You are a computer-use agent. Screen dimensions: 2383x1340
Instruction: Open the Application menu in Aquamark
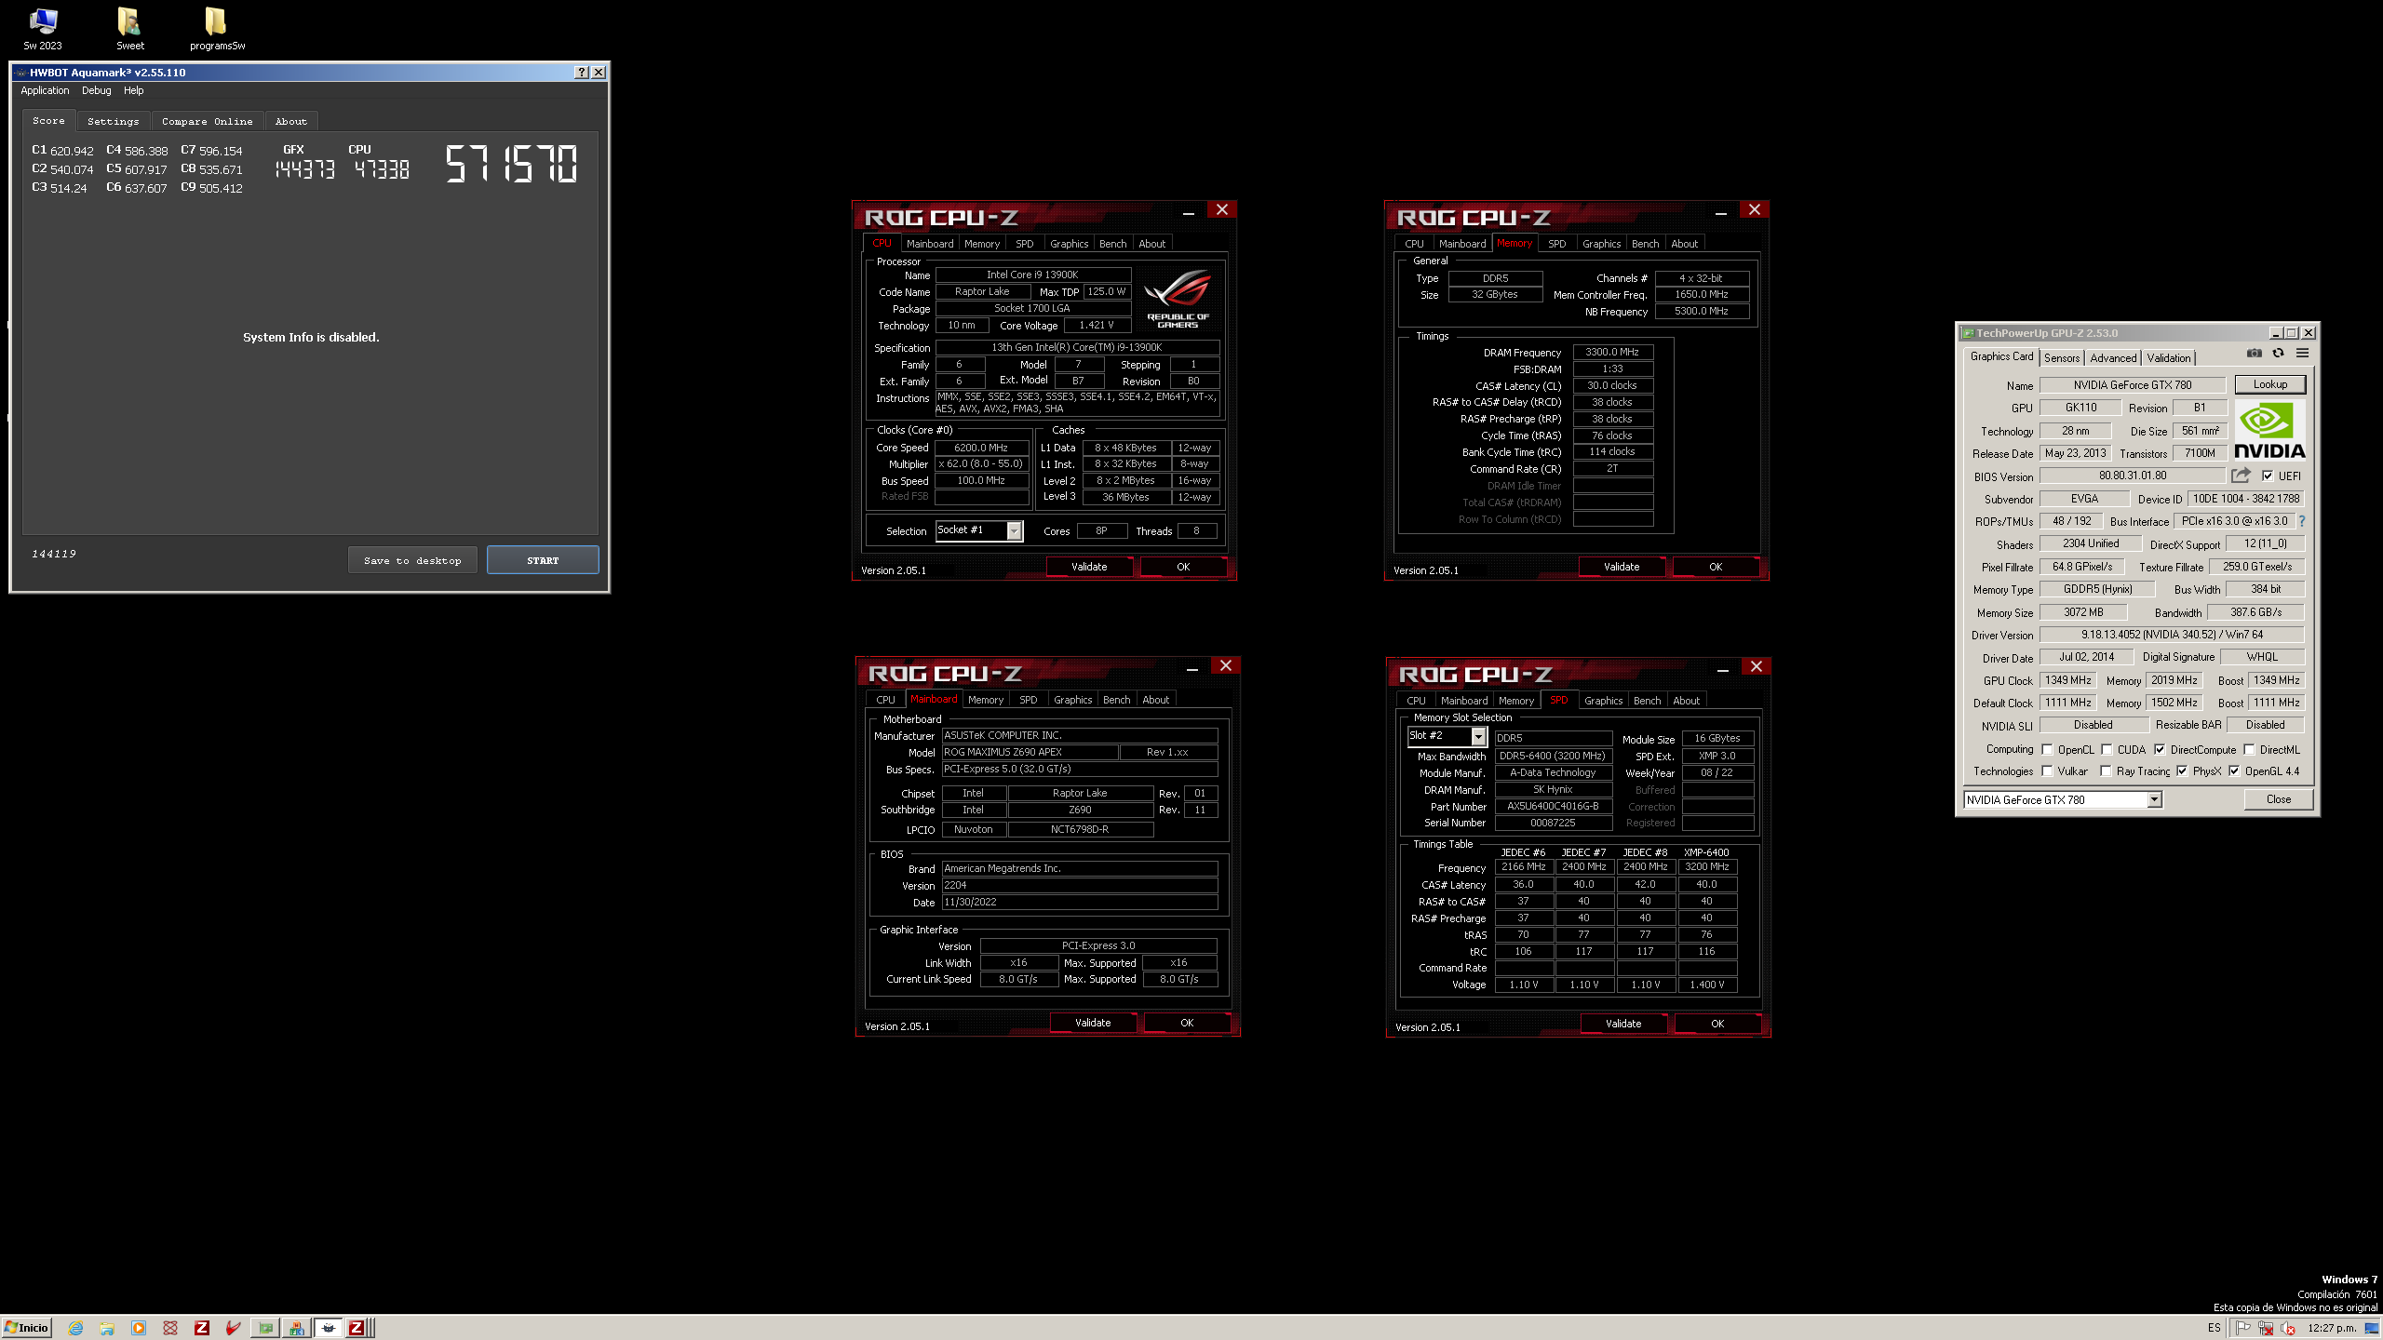coord(45,90)
